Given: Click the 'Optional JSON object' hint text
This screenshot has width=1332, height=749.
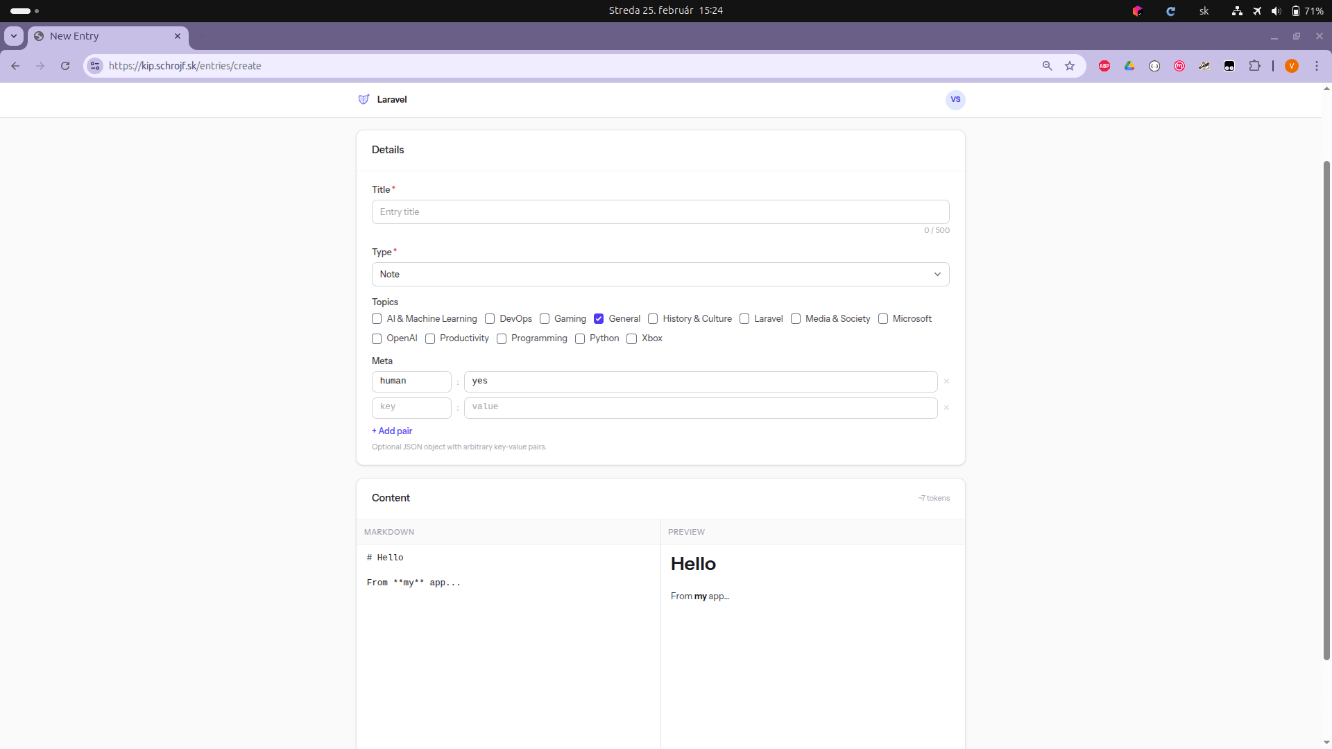Looking at the screenshot, I should [x=459, y=447].
